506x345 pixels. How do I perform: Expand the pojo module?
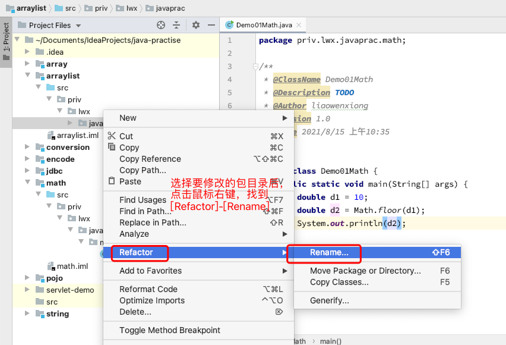click(27, 278)
